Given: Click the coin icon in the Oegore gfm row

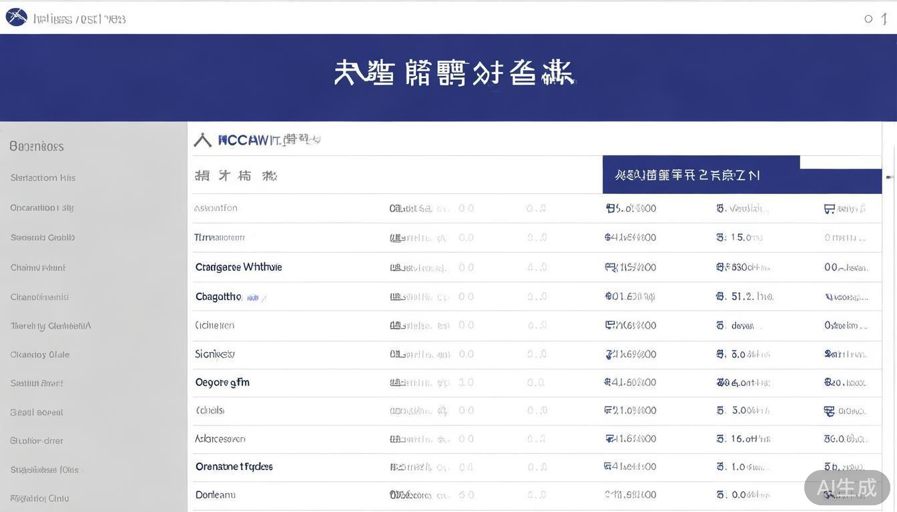Looking at the screenshot, I should pos(608,381).
